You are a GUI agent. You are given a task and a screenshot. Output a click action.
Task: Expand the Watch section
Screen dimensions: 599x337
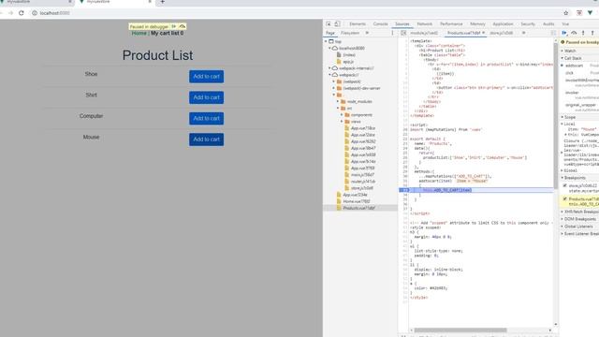pos(570,51)
